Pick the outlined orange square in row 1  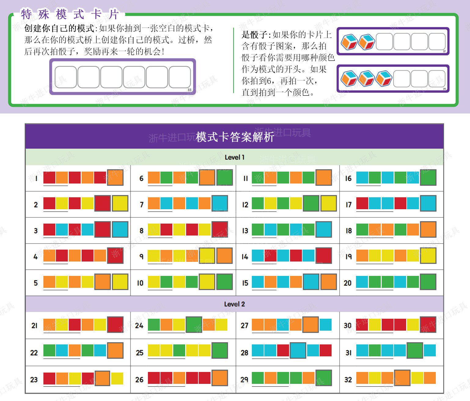tap(115, 178)
